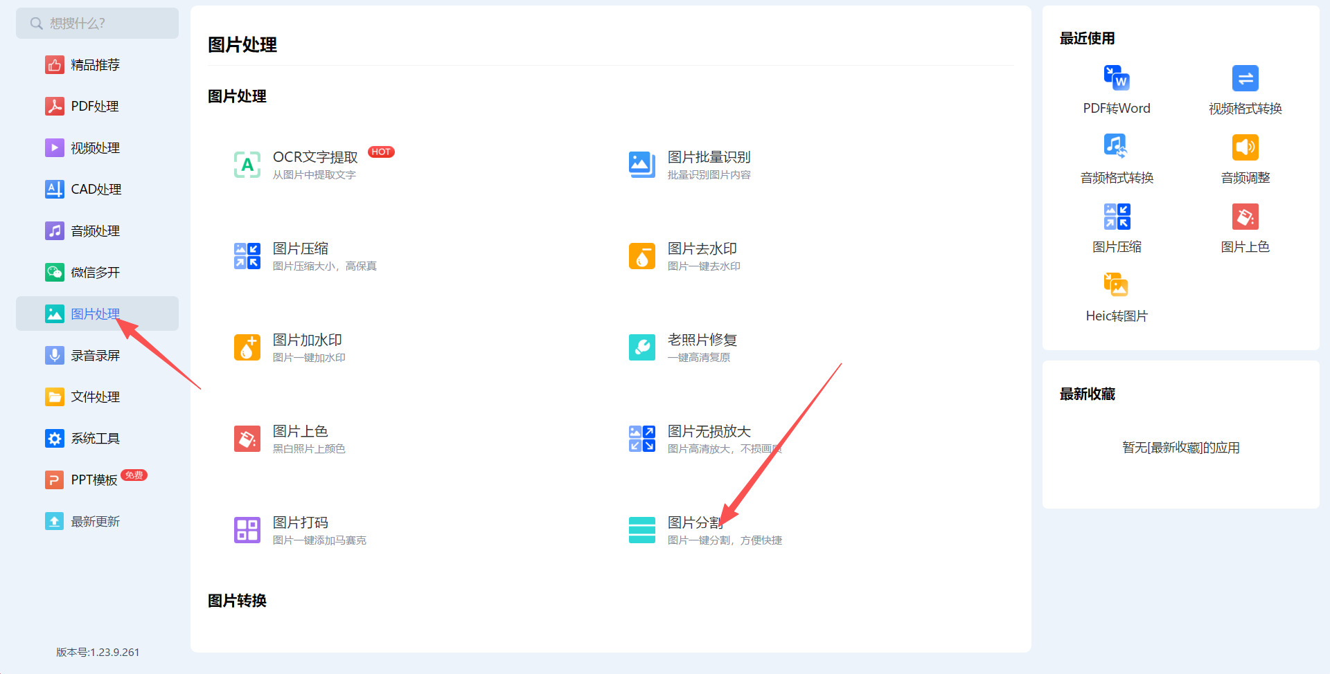This screenshot has height=674, width=1330.
Task: Click the 图片处理 sidebar icon
Action: pos(55,314)
